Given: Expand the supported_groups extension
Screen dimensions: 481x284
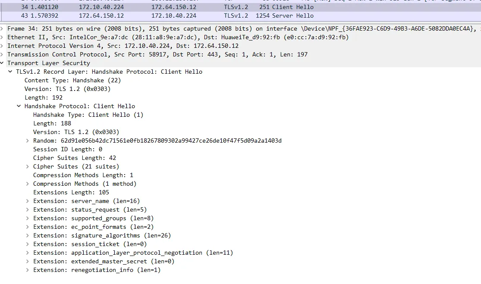Looking at the screenshot, I should (28, 218).
